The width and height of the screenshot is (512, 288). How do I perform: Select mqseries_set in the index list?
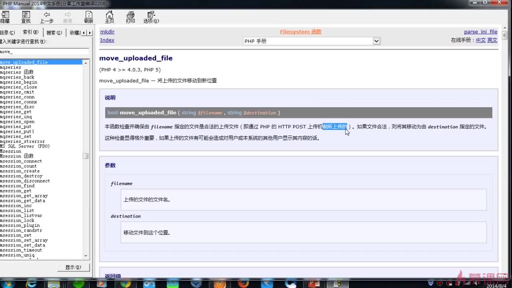(16, 136)
